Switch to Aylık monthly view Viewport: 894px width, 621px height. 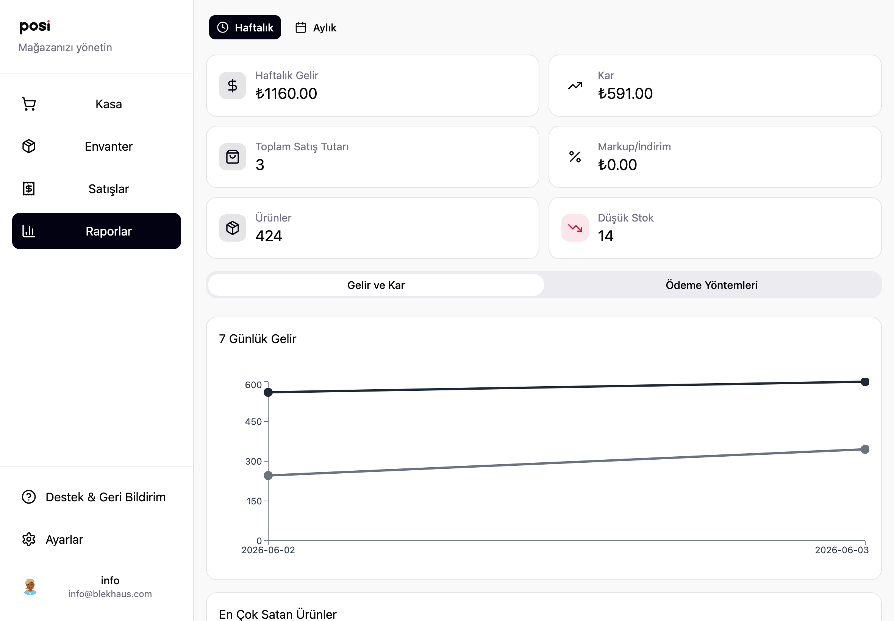(x=316, y=27)
